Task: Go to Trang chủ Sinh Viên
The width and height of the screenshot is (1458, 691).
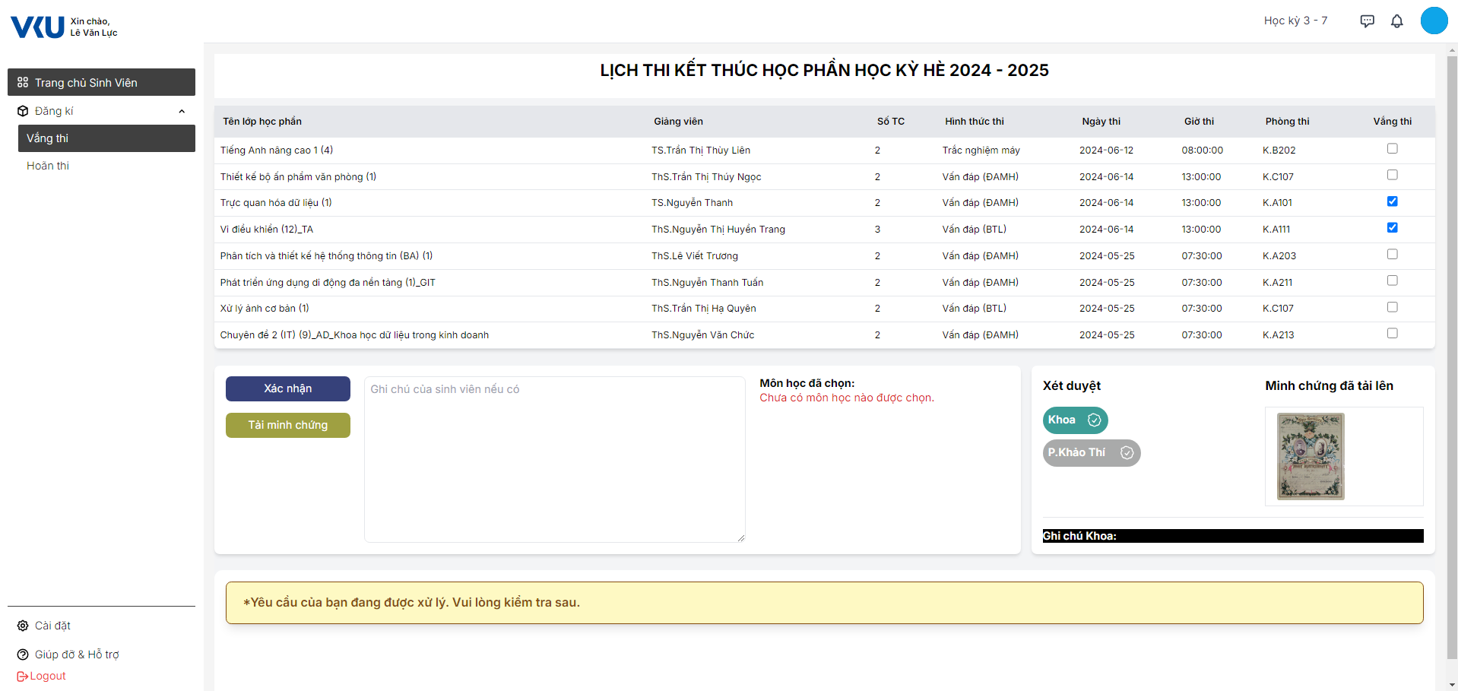Action: [101, 82]
